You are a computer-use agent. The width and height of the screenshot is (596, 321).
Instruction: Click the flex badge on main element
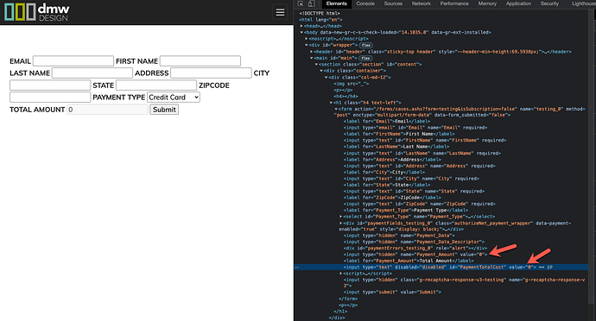click(x=365, y=58)
